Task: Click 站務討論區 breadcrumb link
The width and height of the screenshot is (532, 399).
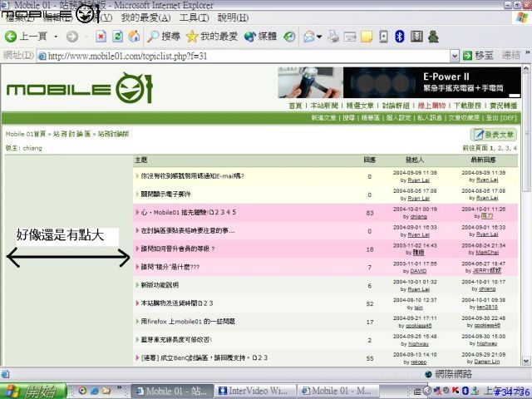Action: point(72,134)
